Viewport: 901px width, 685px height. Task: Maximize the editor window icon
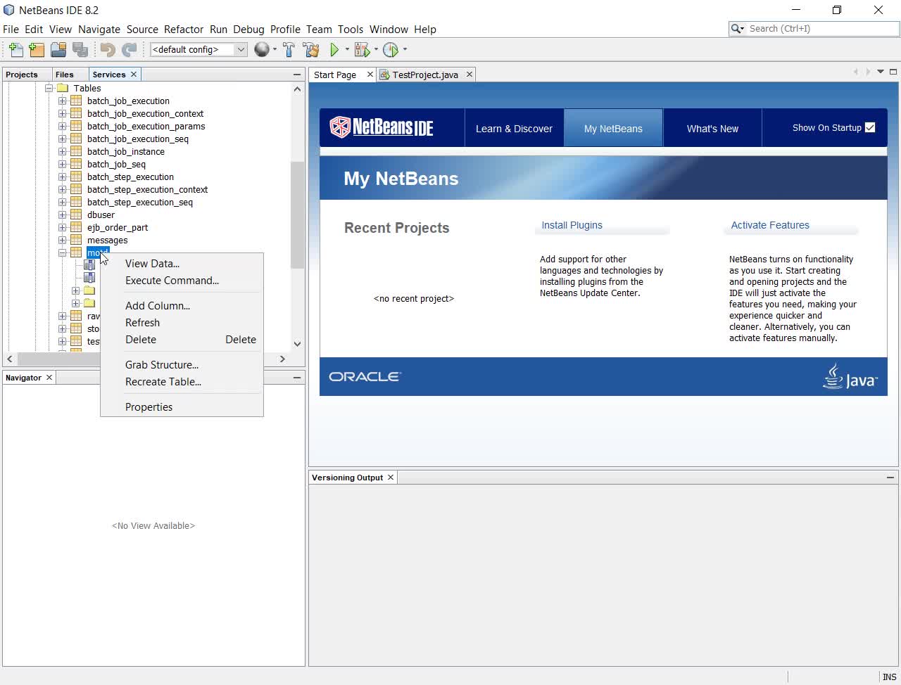click(893, 72)
